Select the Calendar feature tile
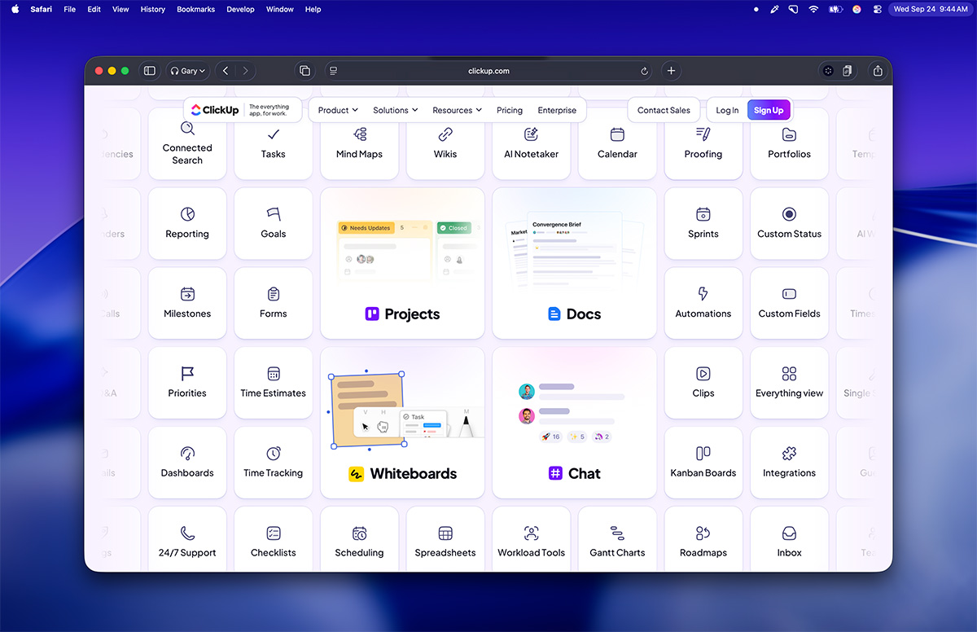Image resolution: width=977 pixels, height=632 pixels. (x=617, y=144)
